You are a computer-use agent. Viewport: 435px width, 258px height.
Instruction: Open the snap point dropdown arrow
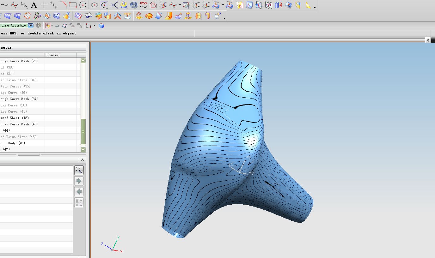click(52, 26)
